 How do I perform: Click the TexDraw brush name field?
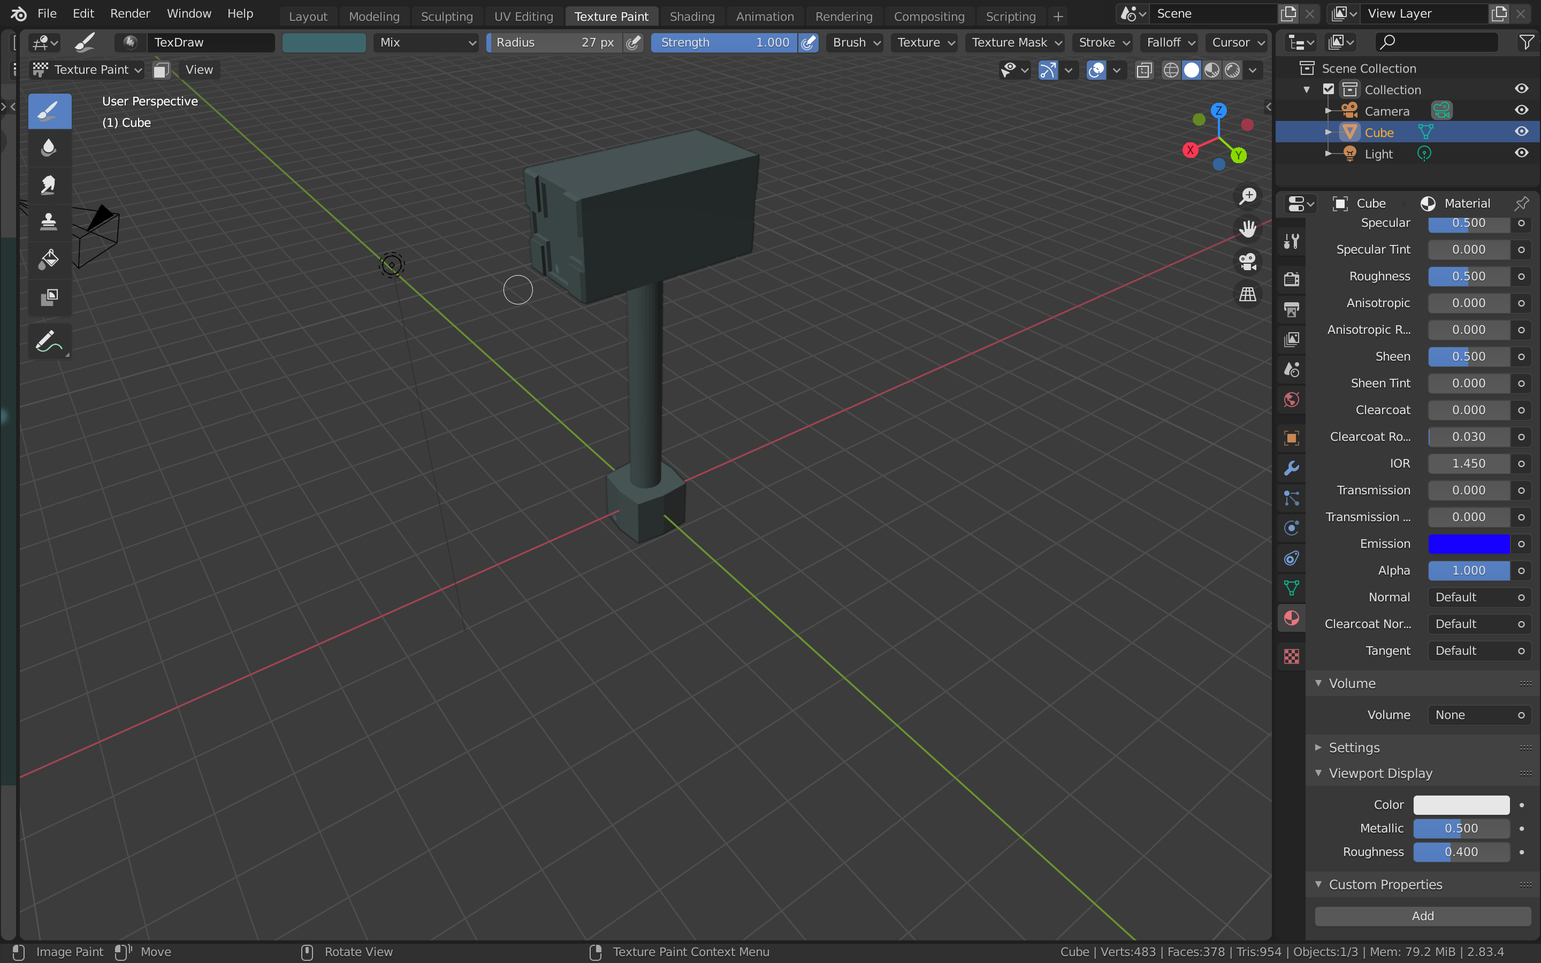click(210, 43)
